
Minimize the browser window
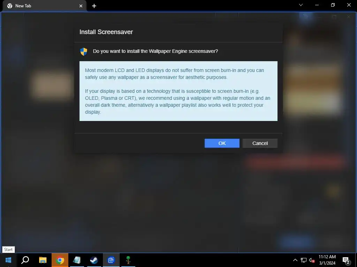pos(317,5)
